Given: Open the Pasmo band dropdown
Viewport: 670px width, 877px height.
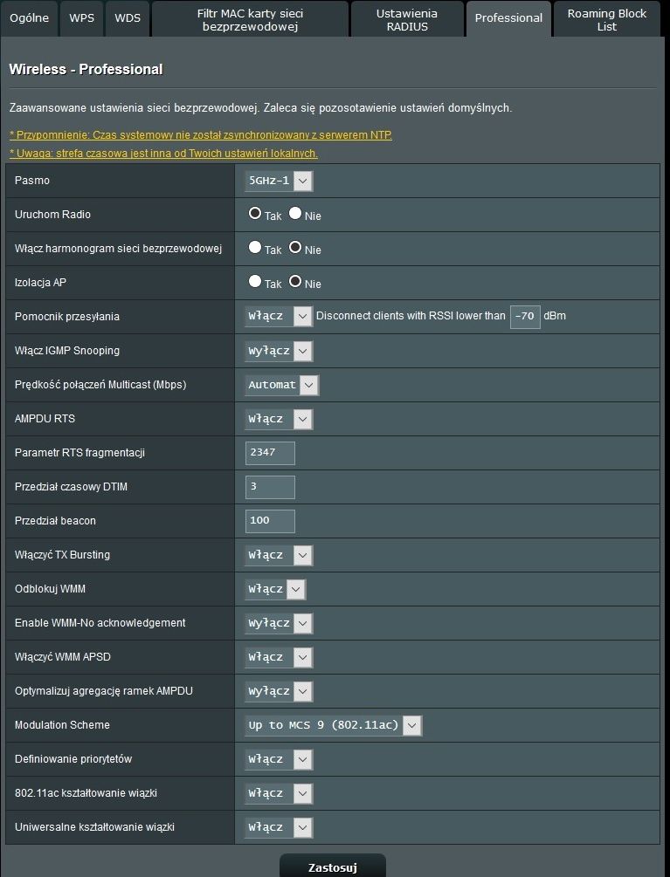Looking at the screenshot, I should click(279, 181).
